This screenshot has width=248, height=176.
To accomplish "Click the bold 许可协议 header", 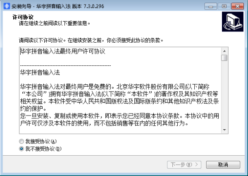I will (23, 17).
